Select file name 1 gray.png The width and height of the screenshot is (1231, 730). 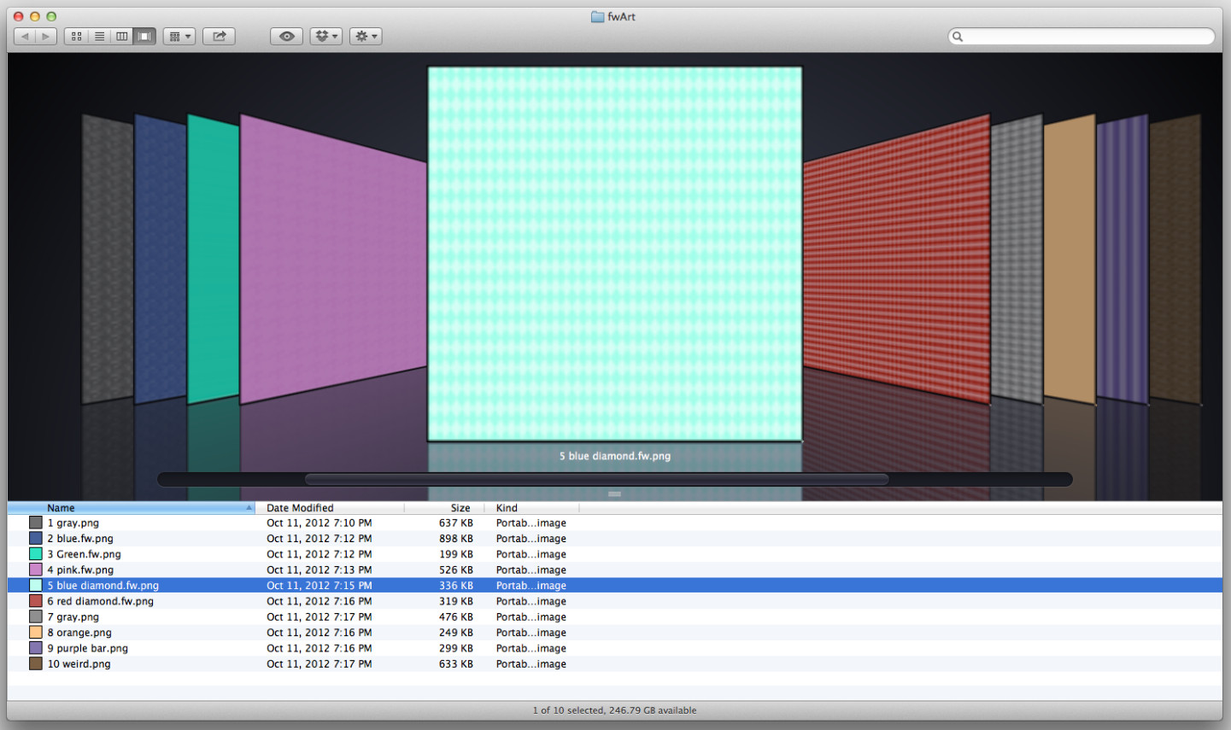(x=73, y=523)
